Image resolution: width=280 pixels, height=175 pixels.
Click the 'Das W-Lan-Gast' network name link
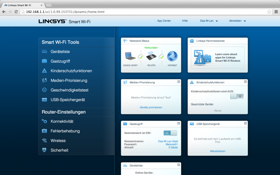[x=168, y=141]
